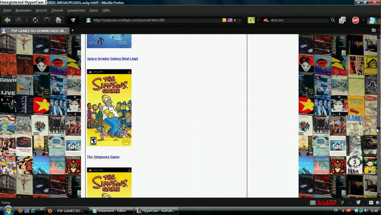
Task: Open Adblock Plus ABP icon
Action: tap(355, 20)
